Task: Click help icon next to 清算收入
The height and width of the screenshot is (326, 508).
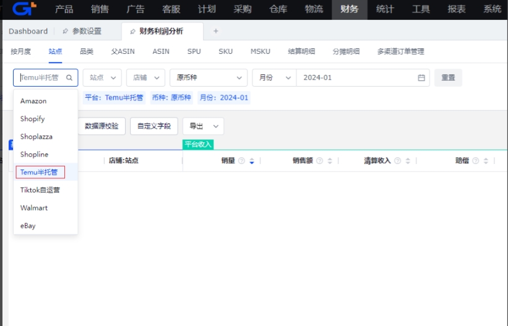Action: [397, 161]
